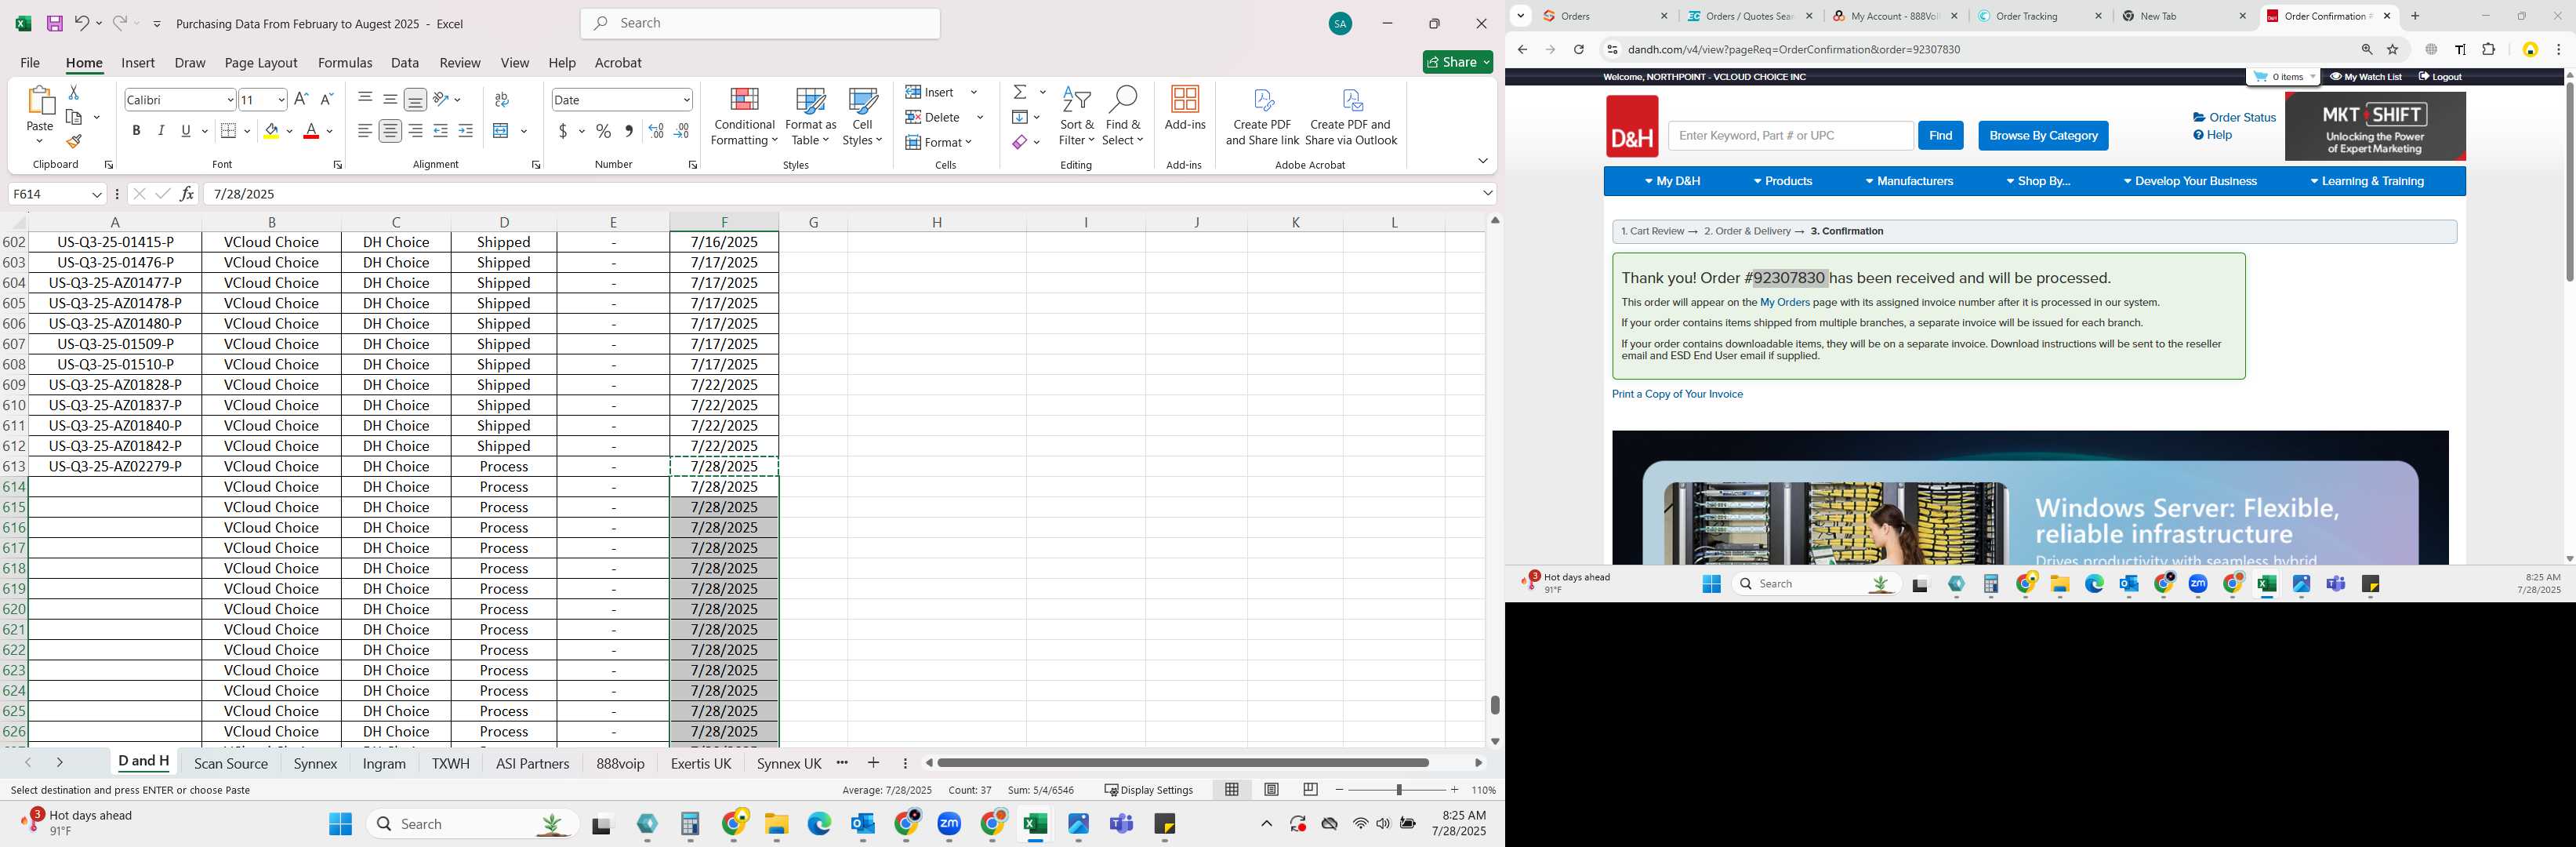Image resolution: width=2576 pixels, height=847 pixels.
Task: Click AutoSum sigma icon
Action: coord(1020,92)
